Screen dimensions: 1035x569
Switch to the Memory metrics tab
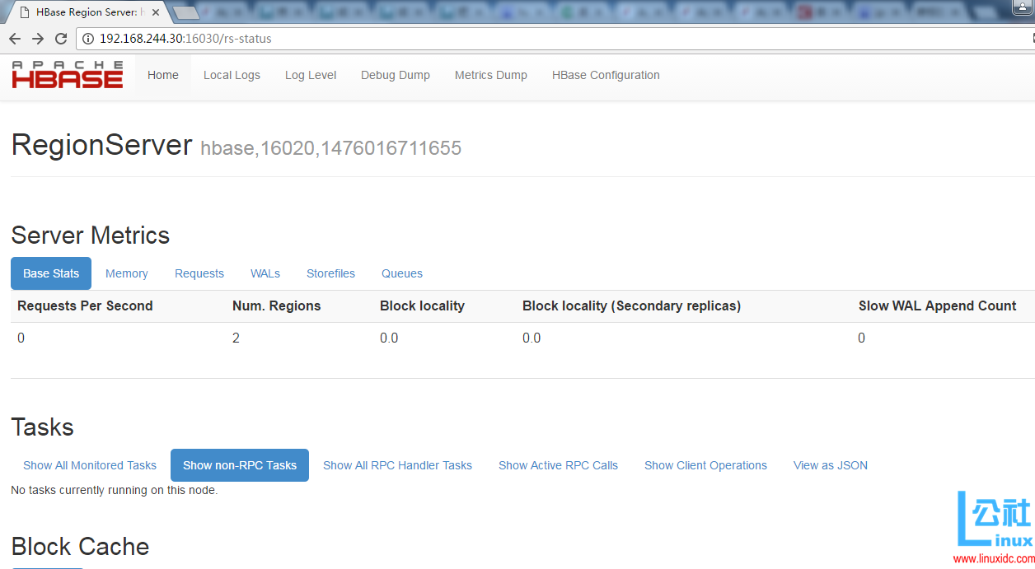coord(126,273)
